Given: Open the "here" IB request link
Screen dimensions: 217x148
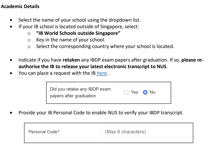Looking at the screenshot, I should [102, 73].
